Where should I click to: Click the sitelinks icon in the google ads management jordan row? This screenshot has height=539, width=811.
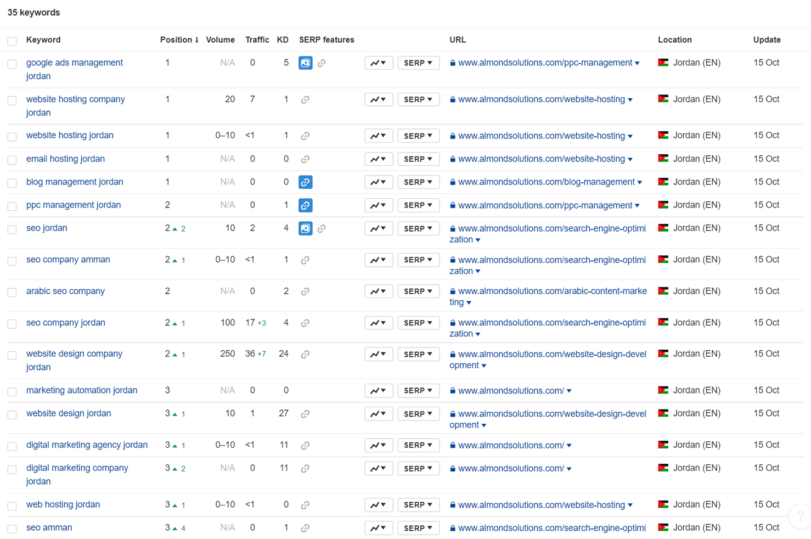pos(322,63)
